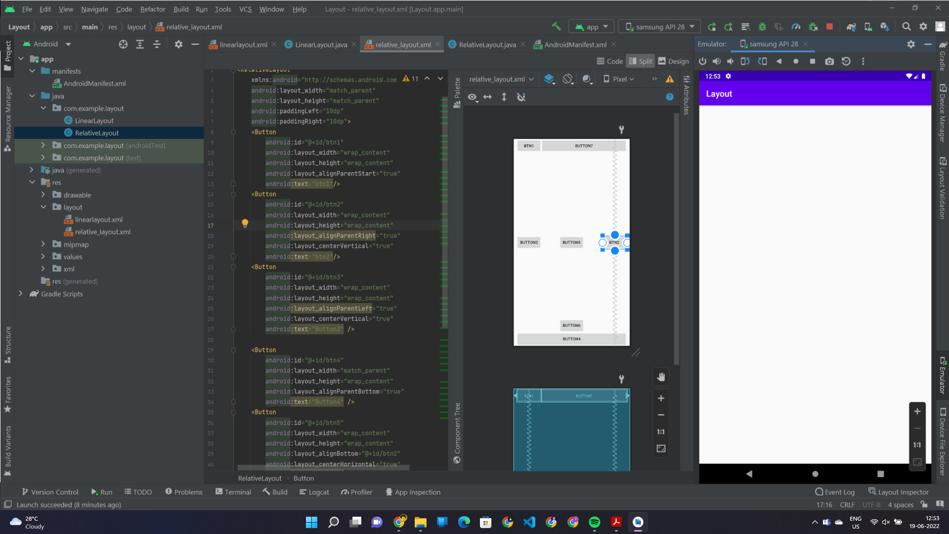Take emulator screenshot with camera icon
949x534 pixels.
(829, 61)
